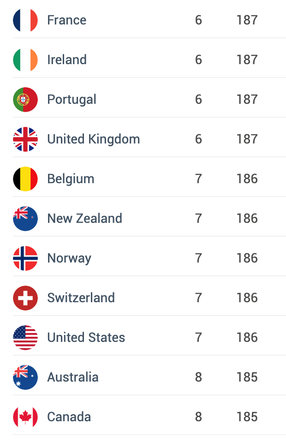
Task: Choose the Belgium flag icon
Action: [x=25, y=179]
